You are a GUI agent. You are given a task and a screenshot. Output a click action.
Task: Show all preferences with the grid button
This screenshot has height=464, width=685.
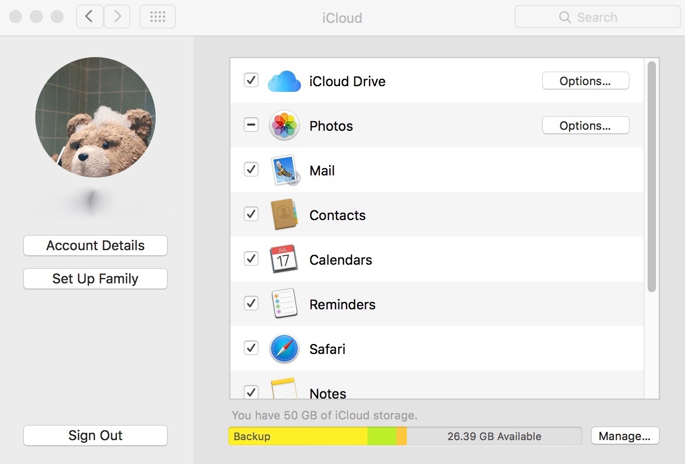tap(158, 17)
